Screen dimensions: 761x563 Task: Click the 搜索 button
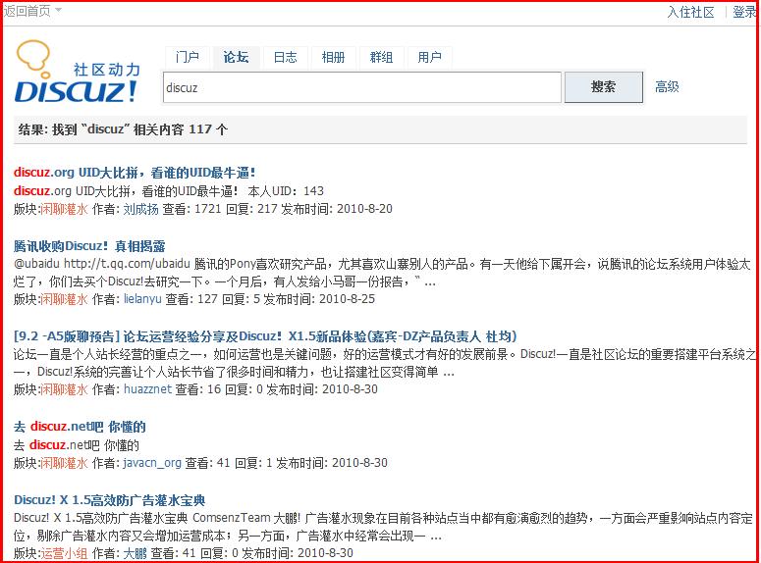point(603,87)
